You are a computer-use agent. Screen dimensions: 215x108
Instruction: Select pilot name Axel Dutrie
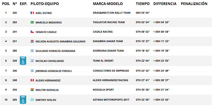pyautogui.click(x=44, y=13)
